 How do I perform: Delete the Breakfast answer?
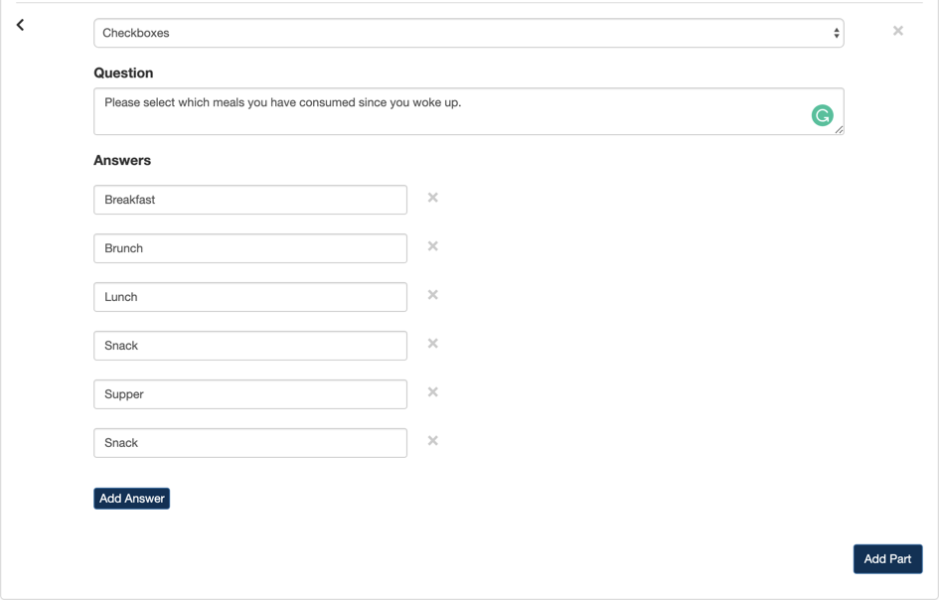coord(433,198)
